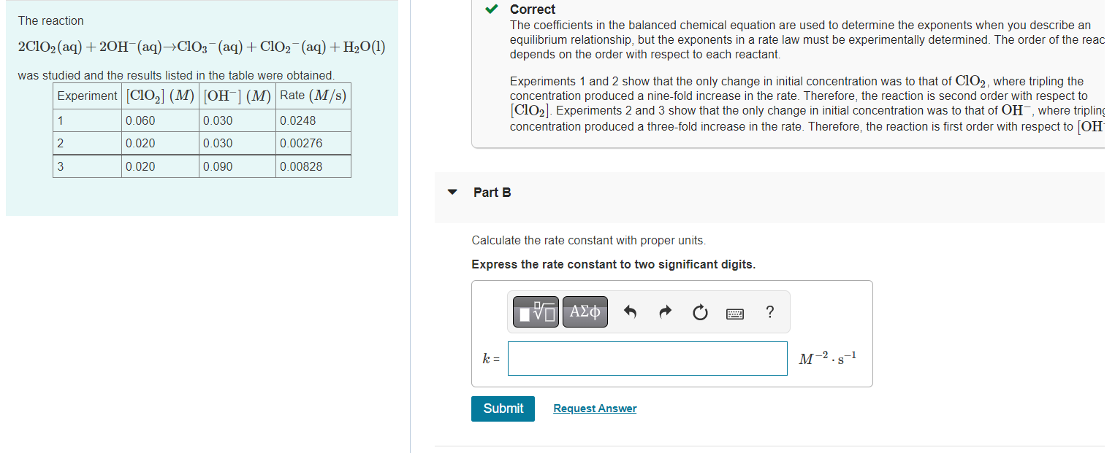Click the Experiment column header

coord(87,95)
